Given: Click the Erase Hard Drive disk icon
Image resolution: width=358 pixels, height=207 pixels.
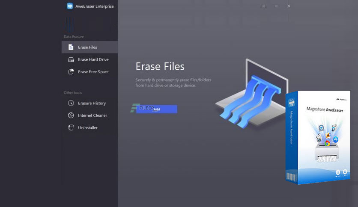Looking at the screenshot, I should tap(71, 59).
